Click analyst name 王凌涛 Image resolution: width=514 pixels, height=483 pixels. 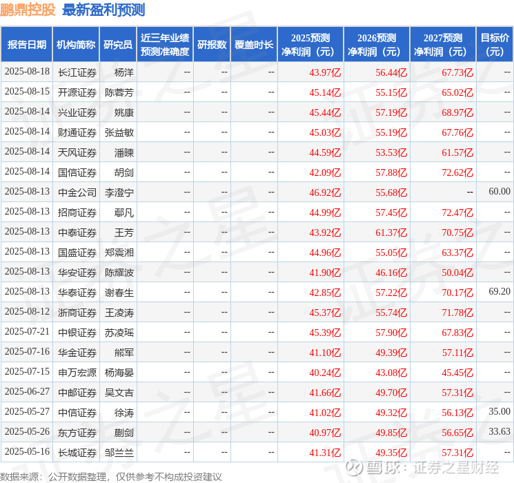pyautogui.click(x=119, y=313)
